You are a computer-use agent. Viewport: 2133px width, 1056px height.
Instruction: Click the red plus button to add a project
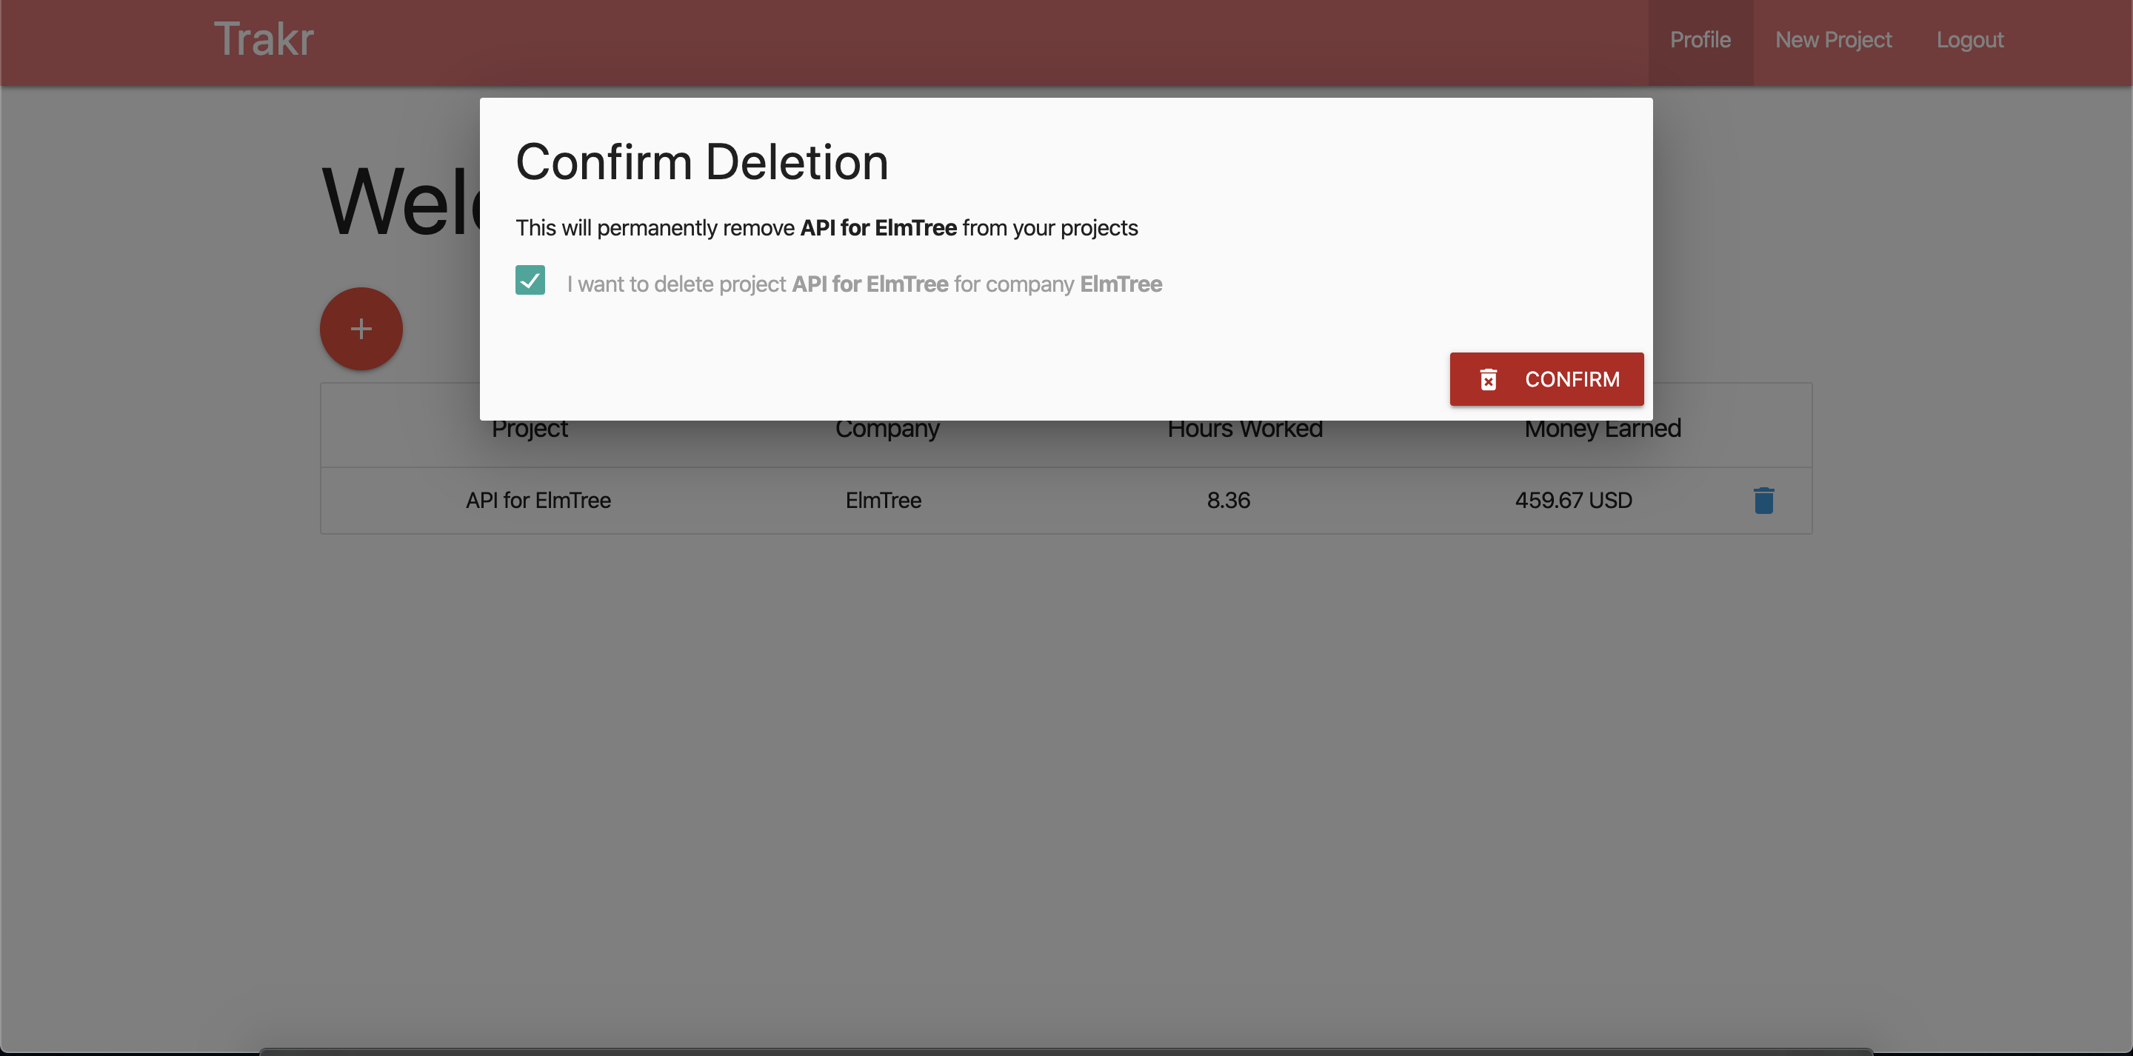point(361,328)
